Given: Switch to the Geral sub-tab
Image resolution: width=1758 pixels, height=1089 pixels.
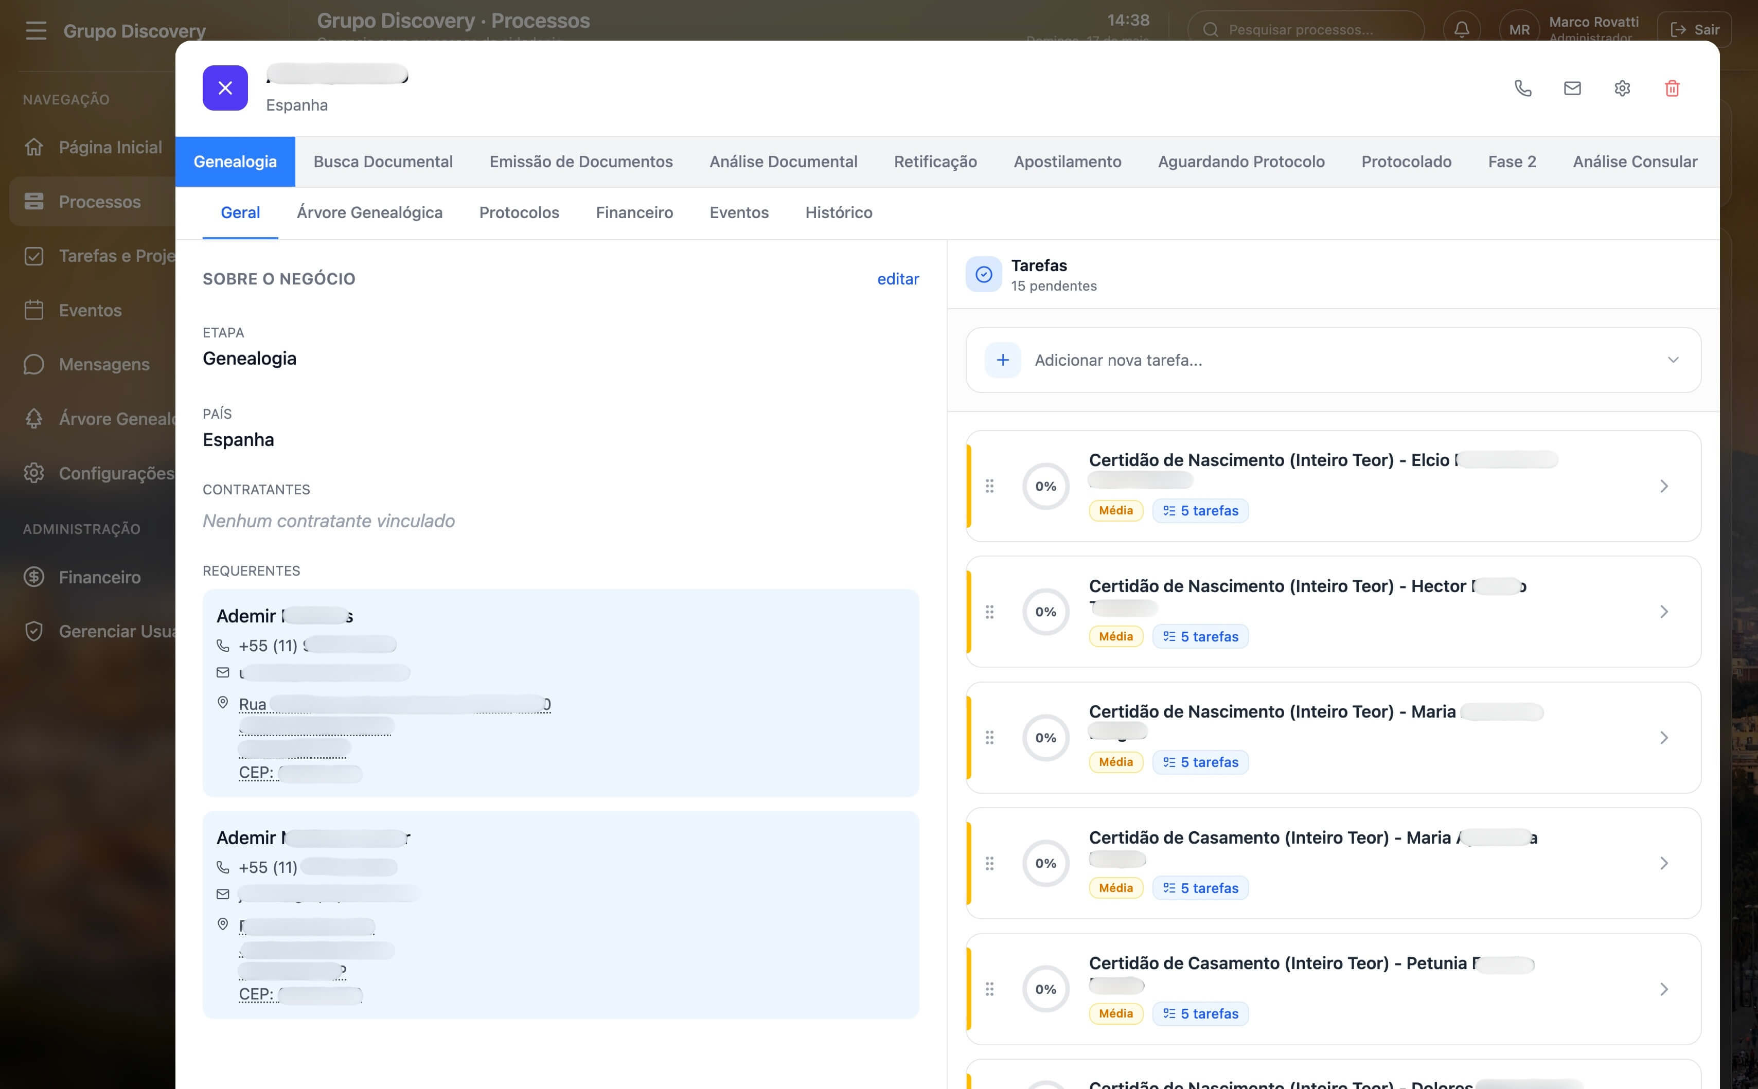Looking at the screenshot, I should coord(240,212).
